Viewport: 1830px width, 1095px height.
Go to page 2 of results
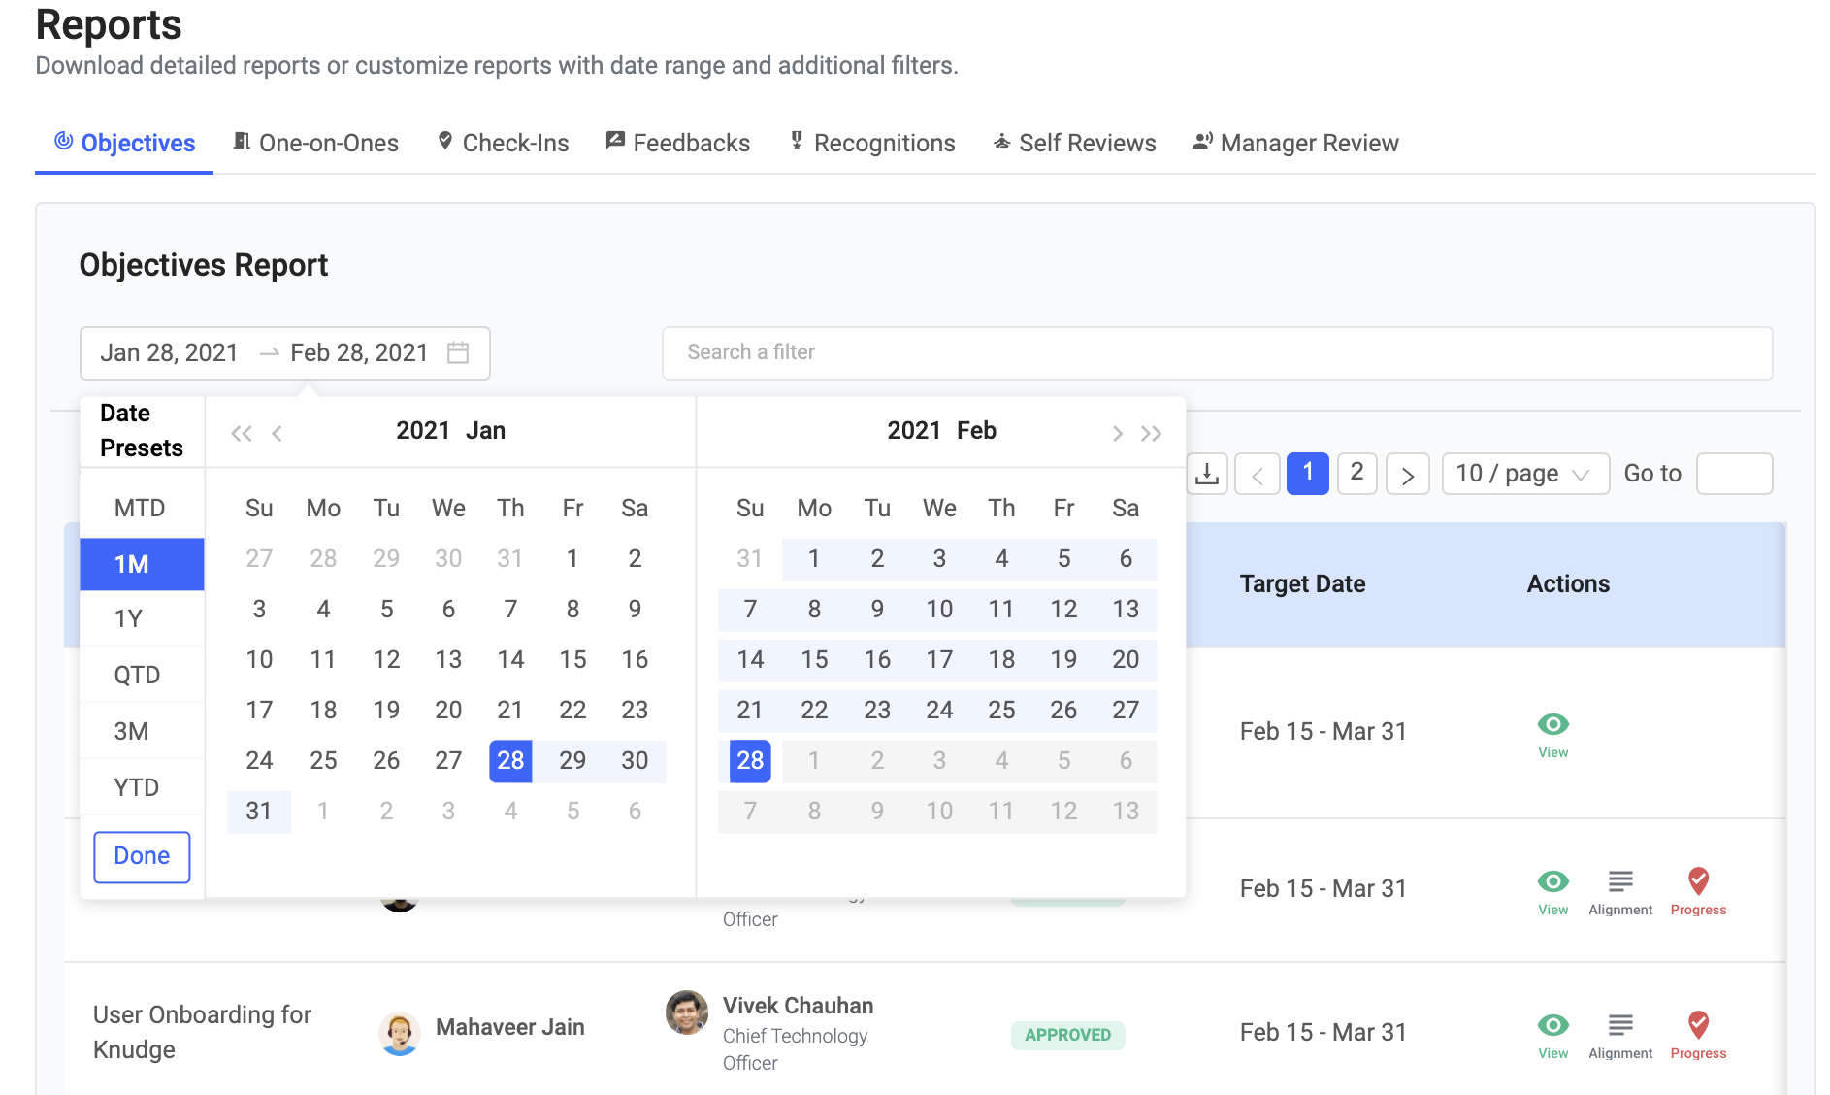(x=1356, y=473)
